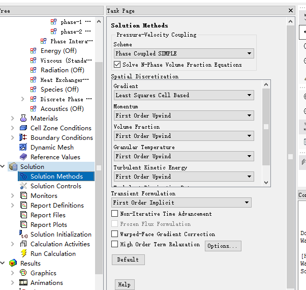
Task: Click the Spatial Discretization list scrollbar
Action: 266,127
